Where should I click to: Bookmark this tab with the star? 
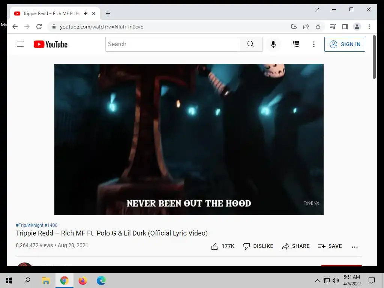point(318,27)
